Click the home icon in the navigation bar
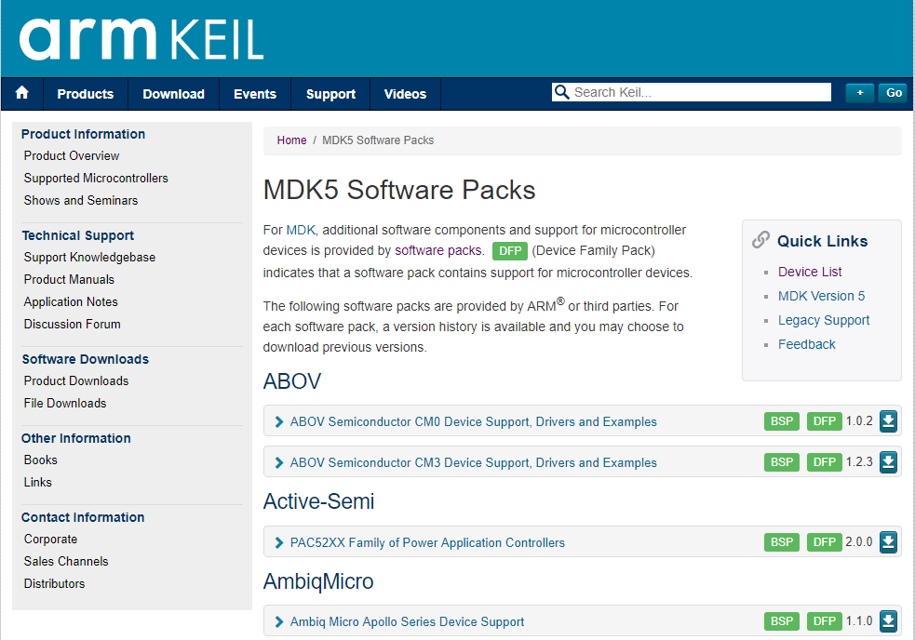The image size is (915, 640). [x=21, y=93]
